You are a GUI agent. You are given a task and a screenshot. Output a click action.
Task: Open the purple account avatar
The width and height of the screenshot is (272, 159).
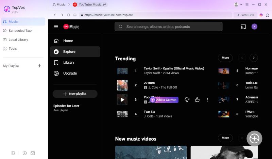(254, 27)
